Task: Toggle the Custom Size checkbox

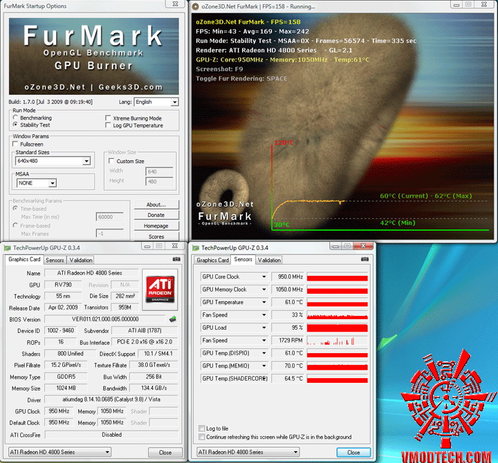Action: [111, 161]
